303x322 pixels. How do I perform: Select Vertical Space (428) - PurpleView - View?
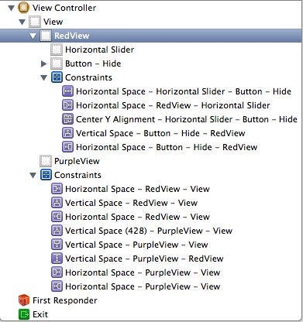tap(149, 231)
